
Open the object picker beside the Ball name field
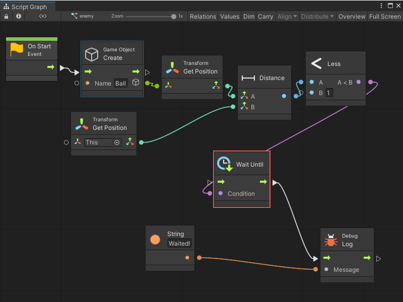[x=136, y=83]
